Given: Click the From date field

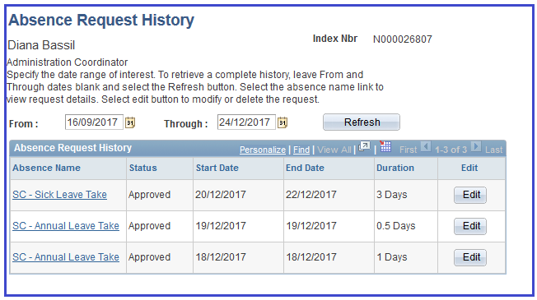Looking at the screenshot, I should pyautogui.click(x=94, y=122).
